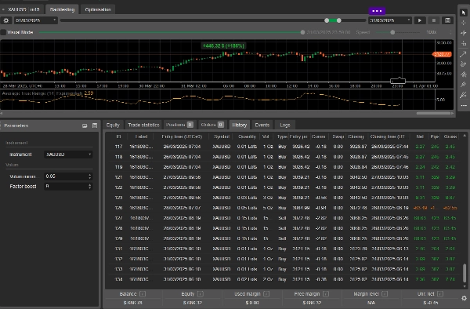Show info for Margin level

[385, 294]
